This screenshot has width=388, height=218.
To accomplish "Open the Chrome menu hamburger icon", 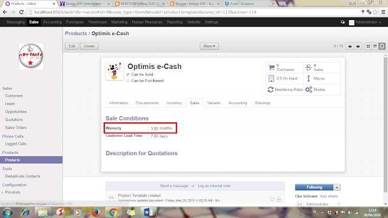I will click(x=383, y=12).
